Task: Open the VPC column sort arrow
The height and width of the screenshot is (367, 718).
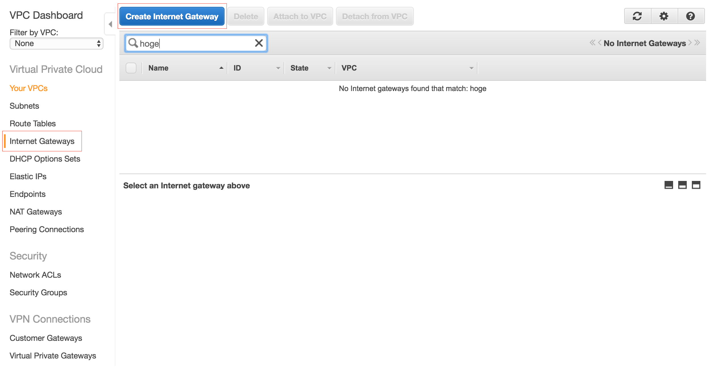Action: (x=471, y=68)
